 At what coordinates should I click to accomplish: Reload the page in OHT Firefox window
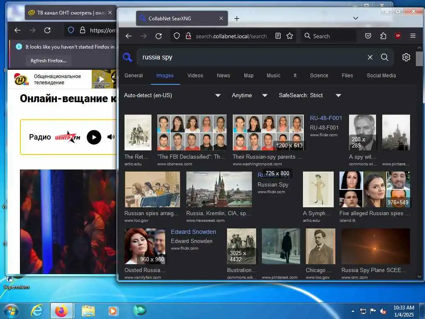tap(47, 30)
